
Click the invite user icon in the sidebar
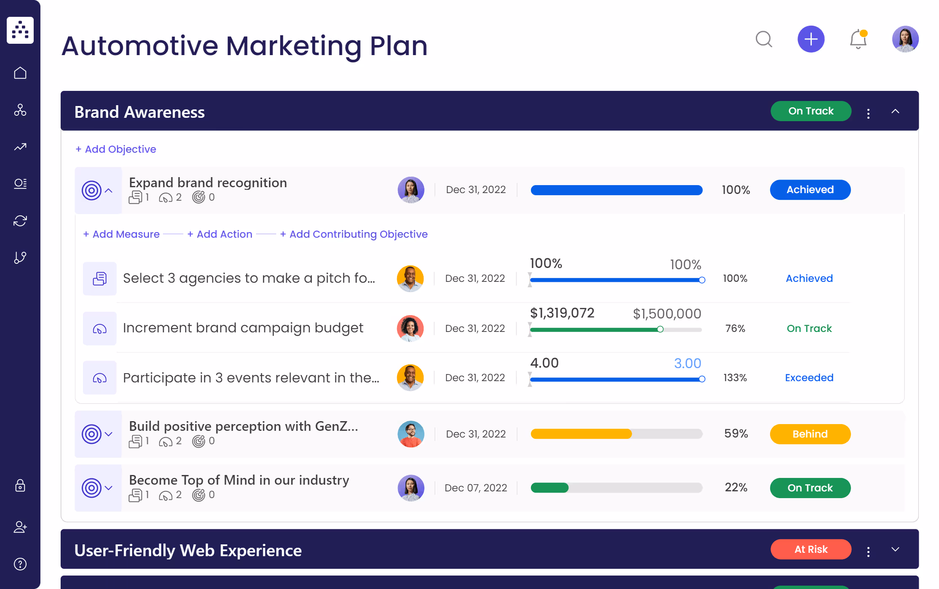point(20,527)
